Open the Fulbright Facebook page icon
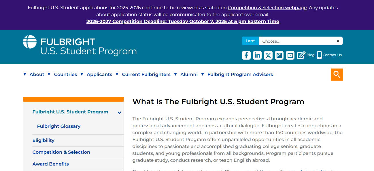Image resolution: width=374 pixels, height=171 pixels. [246, 55]
